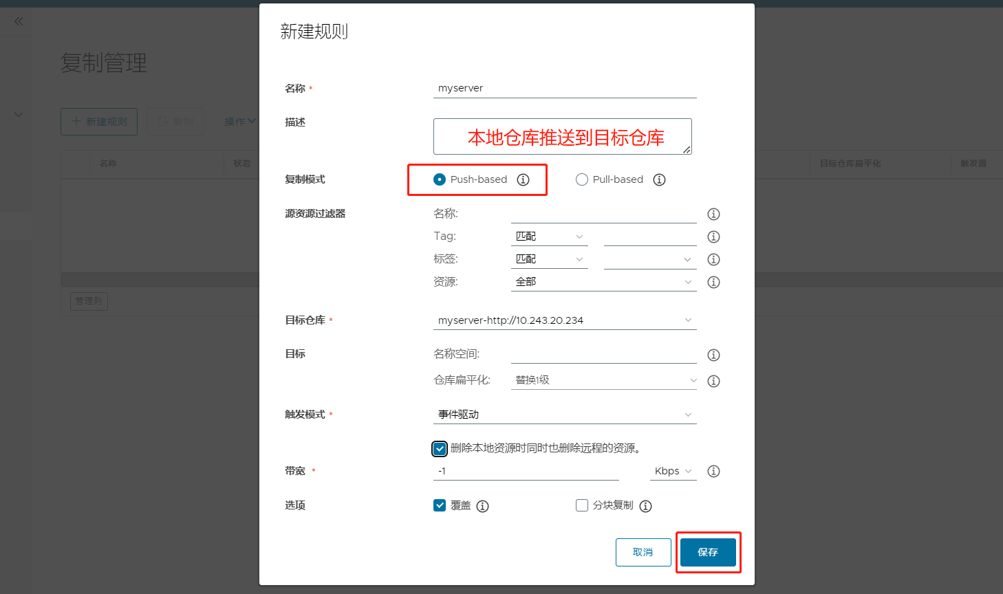This screenshot has width=1003, height=594.
Task: Open 标签 value dropdown
Action: (x=650, y=259)
